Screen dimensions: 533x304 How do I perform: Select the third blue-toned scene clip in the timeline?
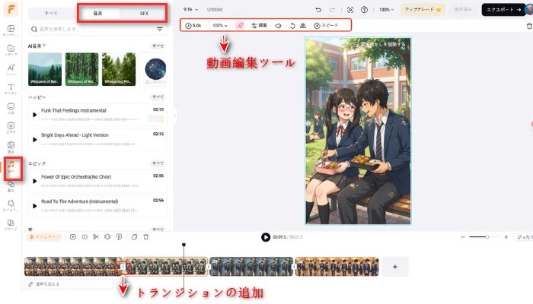[x=251, y=267]
